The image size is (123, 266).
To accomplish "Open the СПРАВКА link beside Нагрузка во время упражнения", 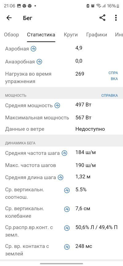I will click(x=113, y=76).
